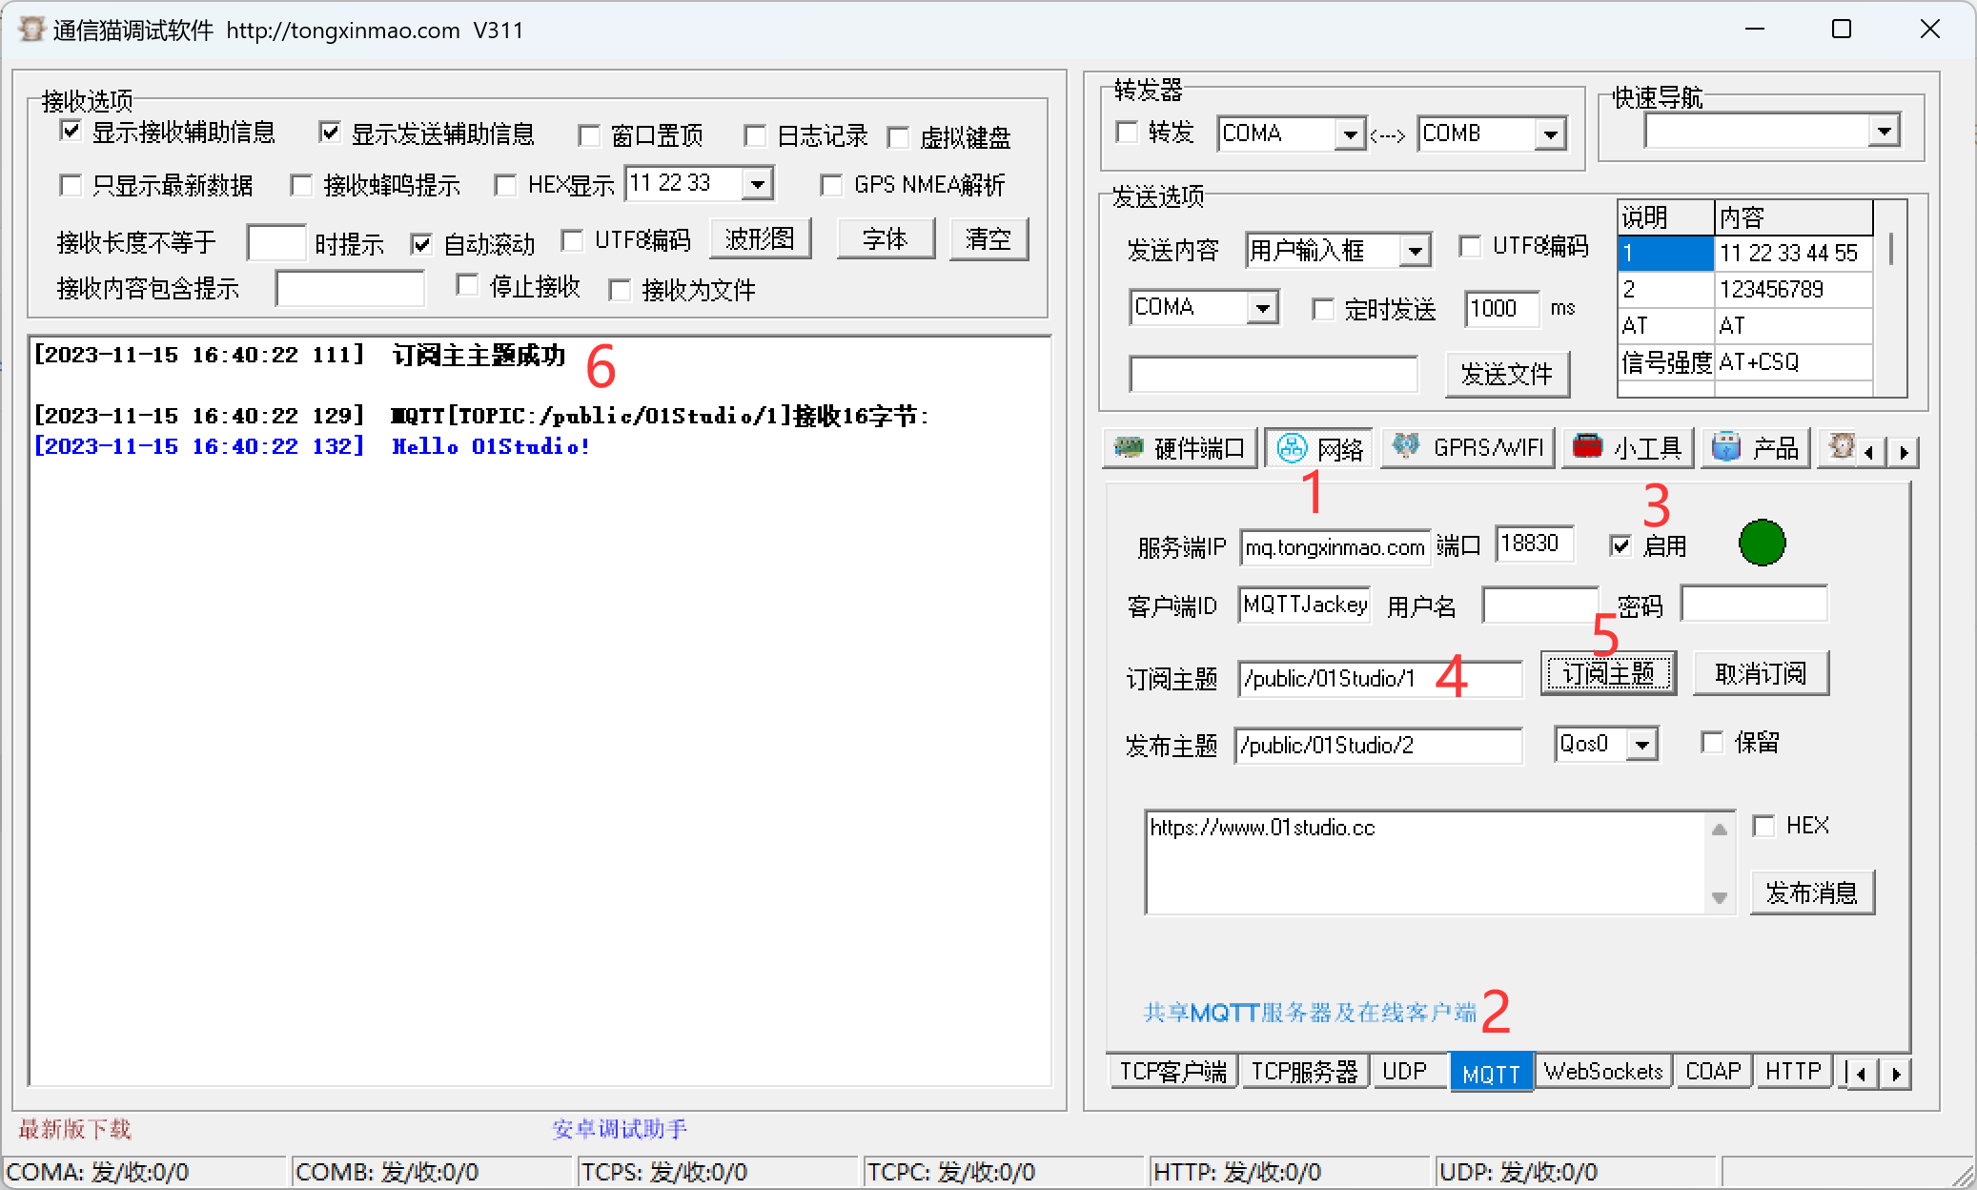Click publish topic input field
This screenshot has width=1977, height=1190.
[x=1377, y=745]
